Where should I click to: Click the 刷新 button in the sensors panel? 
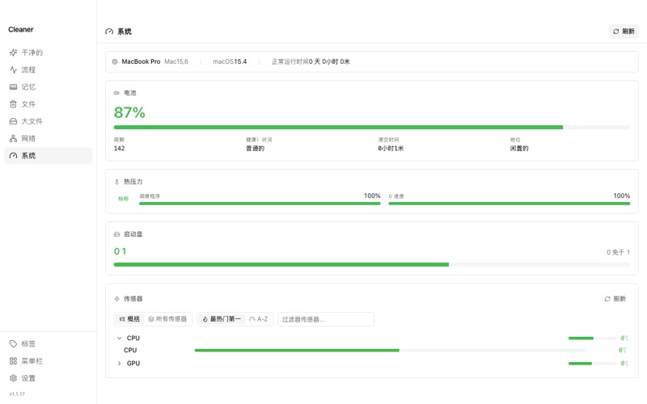615,298
